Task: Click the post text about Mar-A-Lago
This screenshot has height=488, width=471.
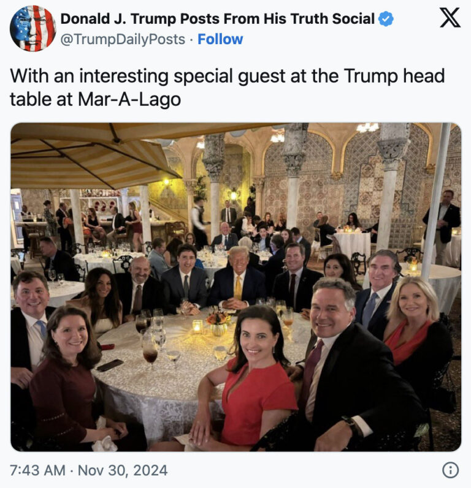Action: tap(227, 87)
